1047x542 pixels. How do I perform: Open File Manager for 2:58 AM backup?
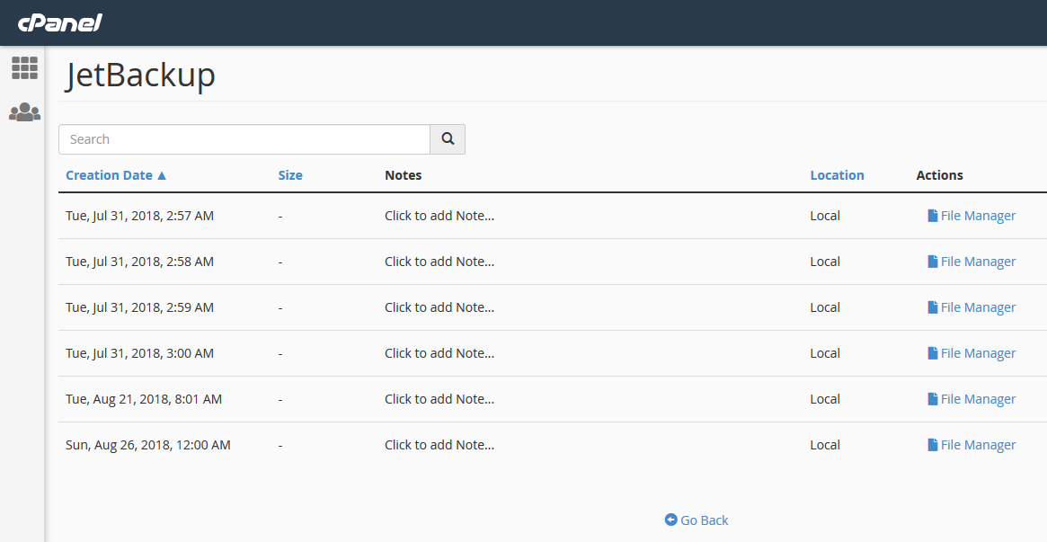pyautogui.click(x=972, y=262)
